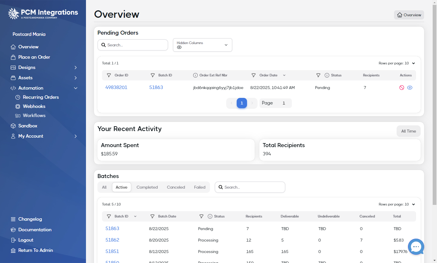Collapse the Automation submenu chevron
The height and width of the screenshot is (263, 437).
76,88
